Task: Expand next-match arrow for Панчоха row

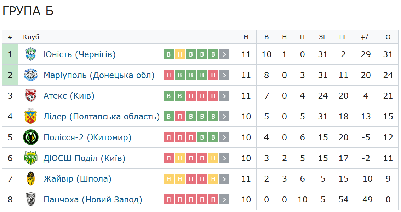Action: (x=224, y=200)
